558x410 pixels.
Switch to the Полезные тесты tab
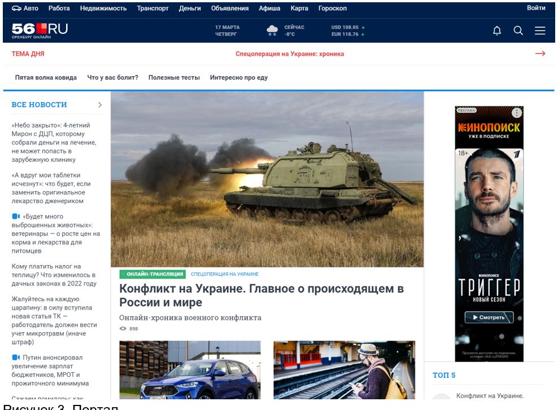(x=175, y=77)
